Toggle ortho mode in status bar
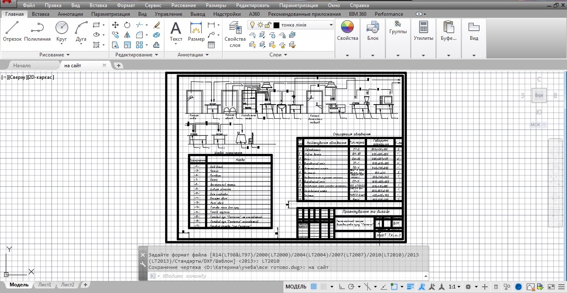Image resolution: width=567 pixels, height=293 pixels. pos(342,287)
